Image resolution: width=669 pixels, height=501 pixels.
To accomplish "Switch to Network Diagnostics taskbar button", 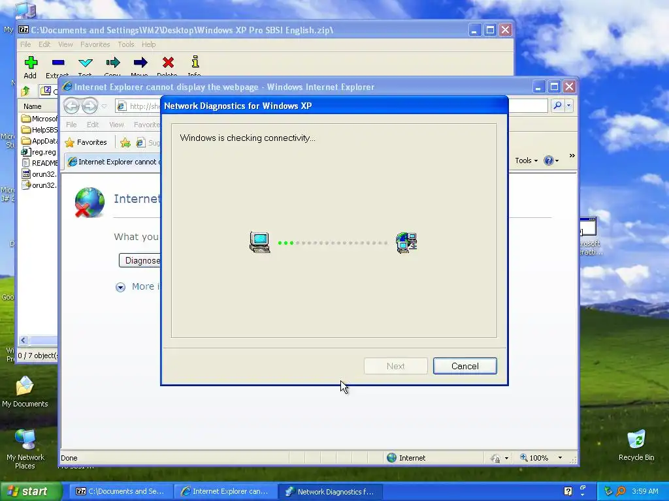I will [331, 492].
